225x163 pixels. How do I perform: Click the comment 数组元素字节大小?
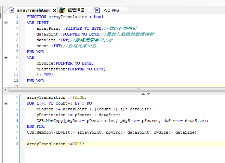[92, 40]
